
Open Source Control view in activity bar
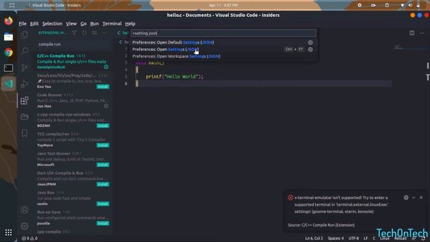pyautogui.click(x=24, y=67)
